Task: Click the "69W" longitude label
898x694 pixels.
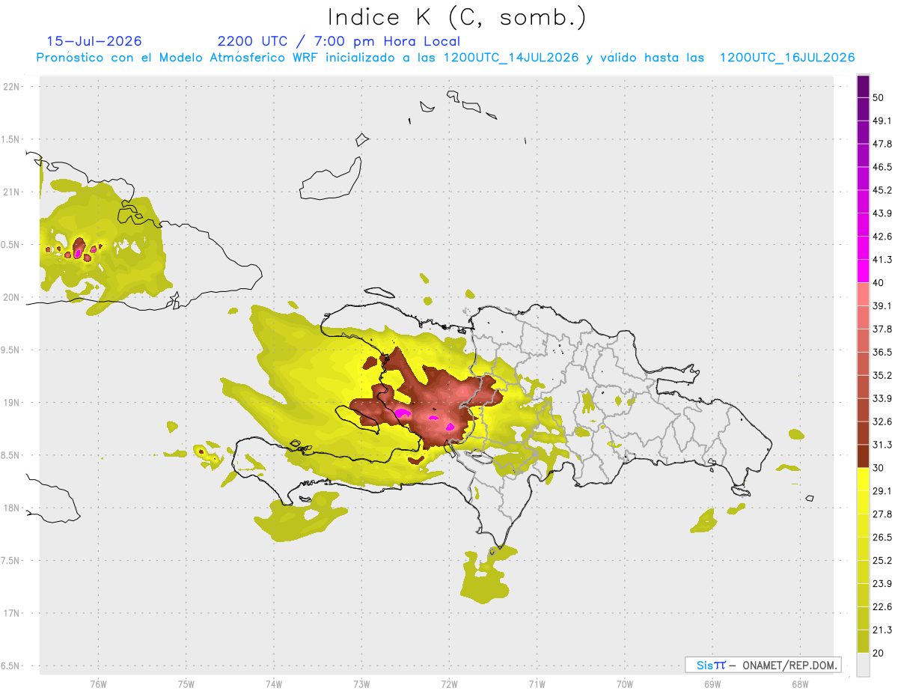Action: [x=712, y=684]
